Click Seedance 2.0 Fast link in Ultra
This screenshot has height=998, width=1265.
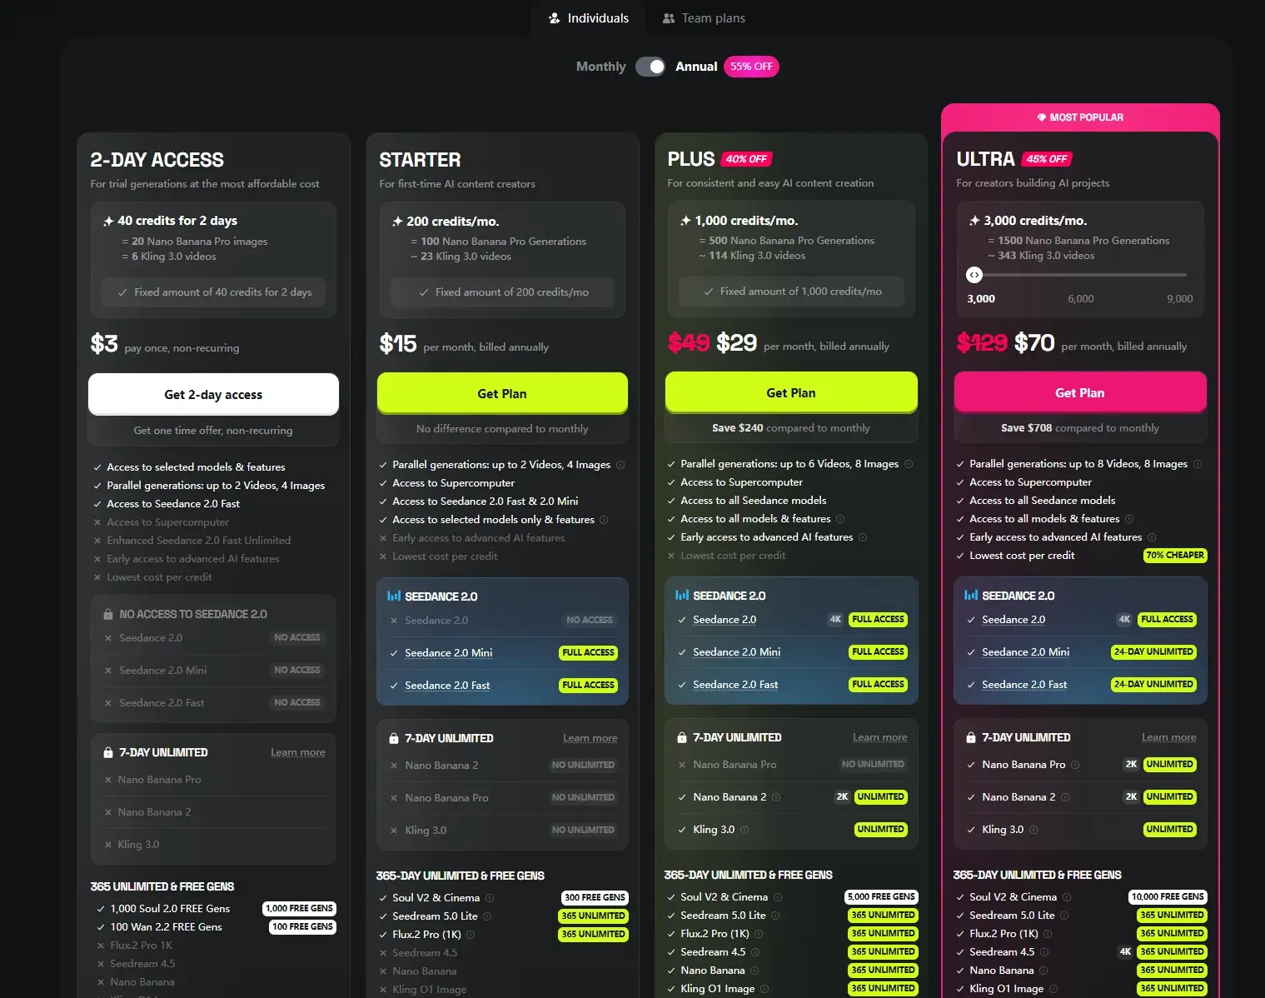[1024, 685]
